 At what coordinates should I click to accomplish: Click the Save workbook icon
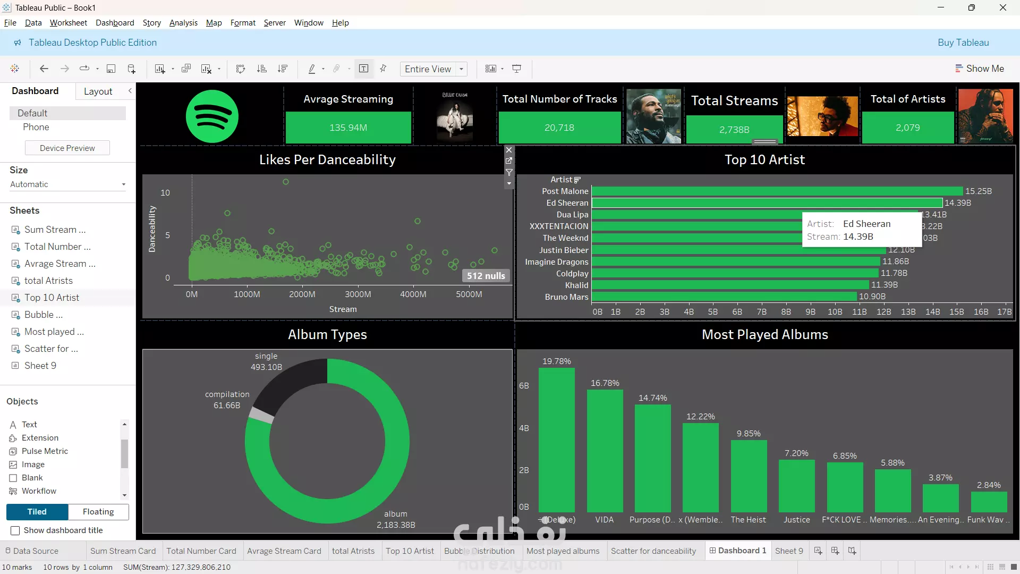click(111, 69)
